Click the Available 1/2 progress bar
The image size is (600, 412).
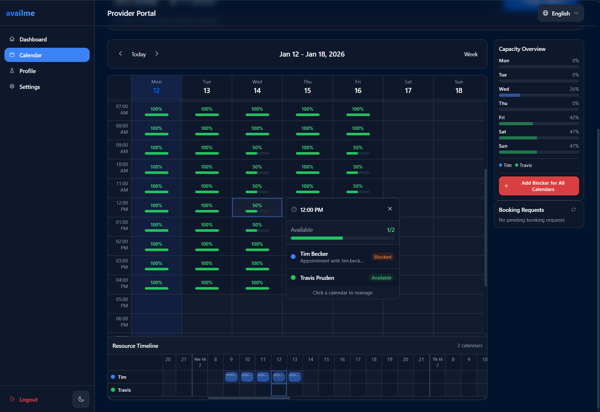(x=342, y=238)
